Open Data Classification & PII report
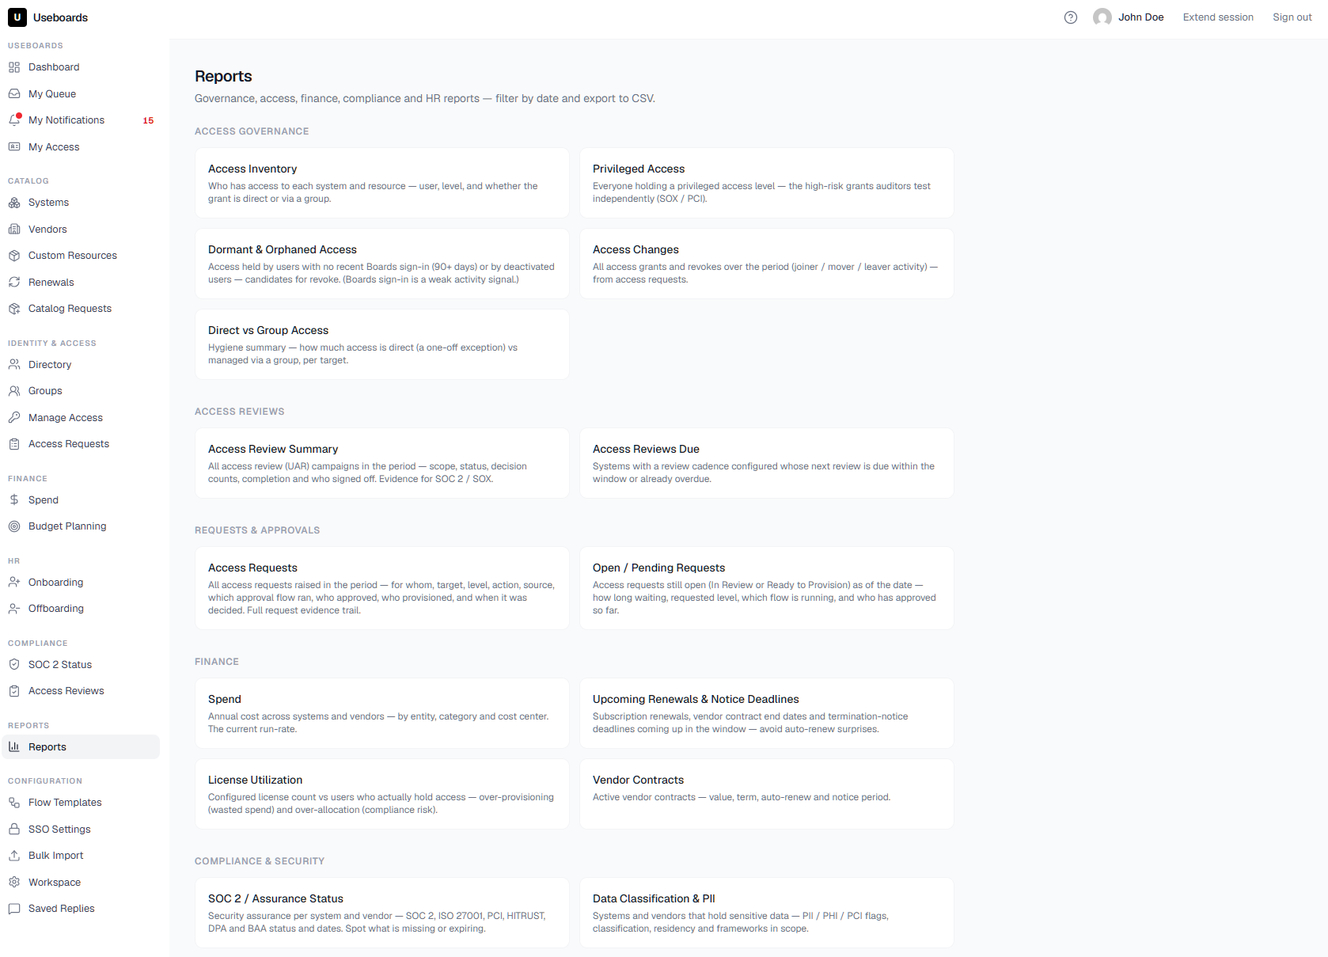The height and width of the screenshot is (957, 1328). [x=767, y=913]
